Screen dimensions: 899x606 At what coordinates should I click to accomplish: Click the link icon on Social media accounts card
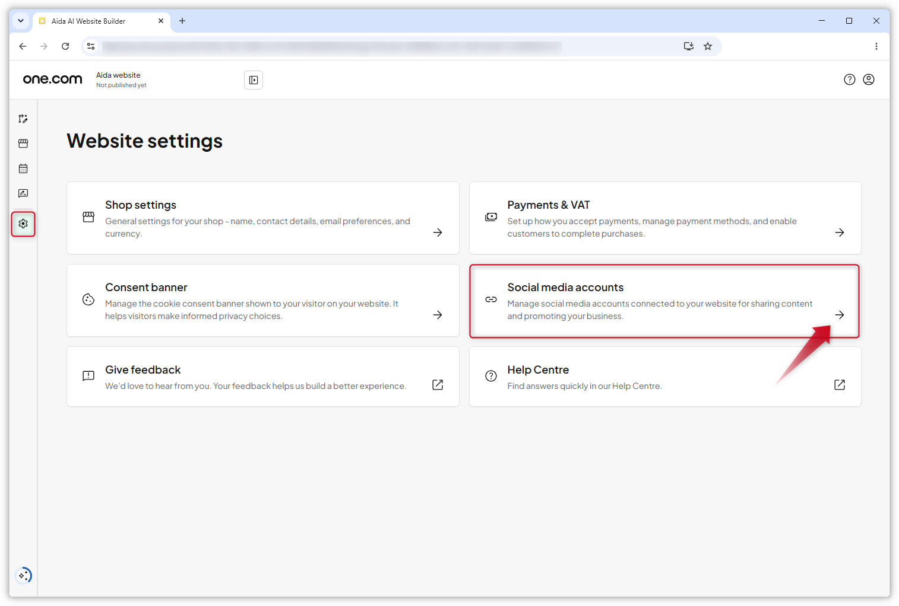[491, 299]
